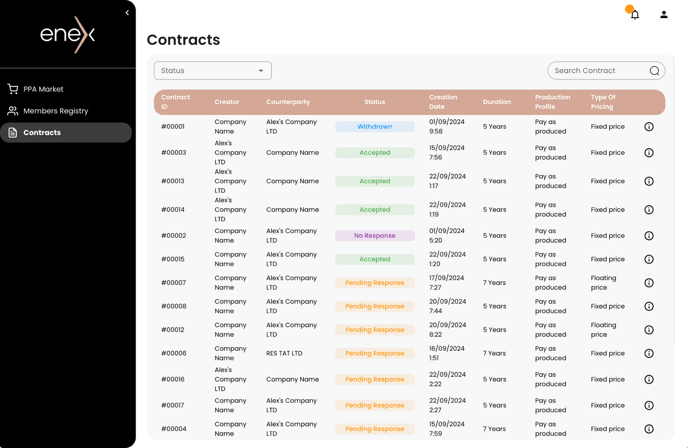Select Contracts in the sidebar
The image size is (688, 448).
tap(42, 133)
